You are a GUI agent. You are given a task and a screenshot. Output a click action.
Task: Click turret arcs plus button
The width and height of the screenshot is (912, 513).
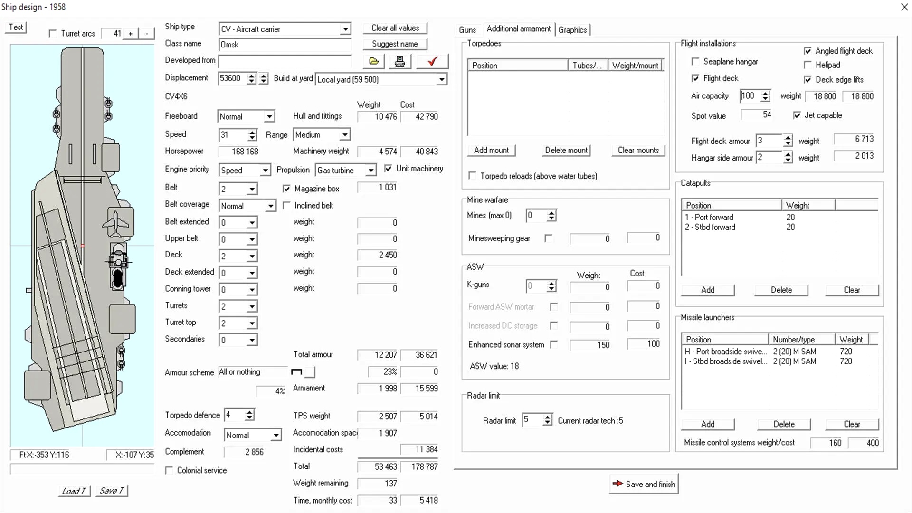point(131,34)
